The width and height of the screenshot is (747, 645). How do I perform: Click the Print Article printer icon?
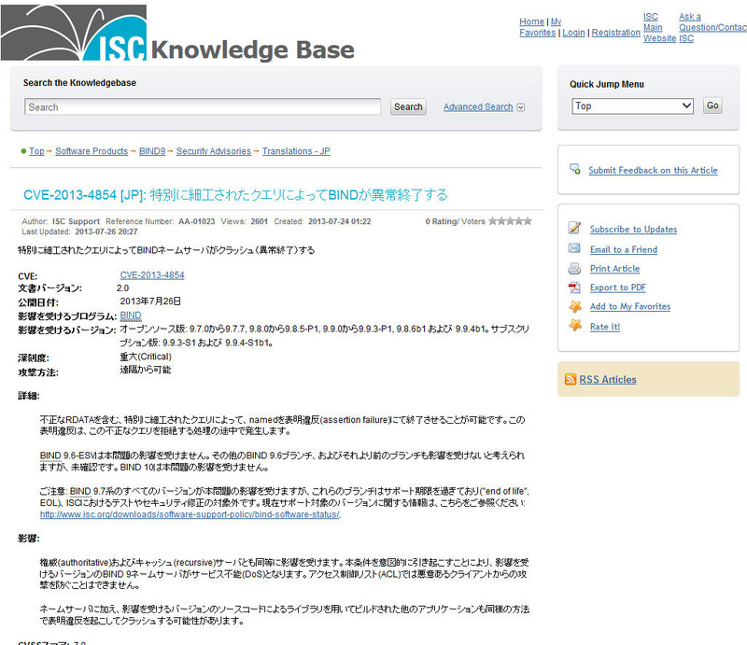(x=574, y=269)
